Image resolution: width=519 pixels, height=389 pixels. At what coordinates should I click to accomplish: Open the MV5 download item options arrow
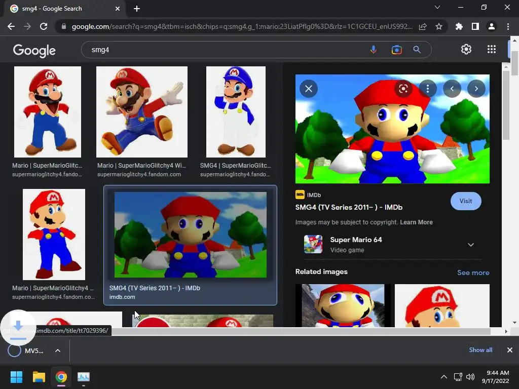(58, 351)
